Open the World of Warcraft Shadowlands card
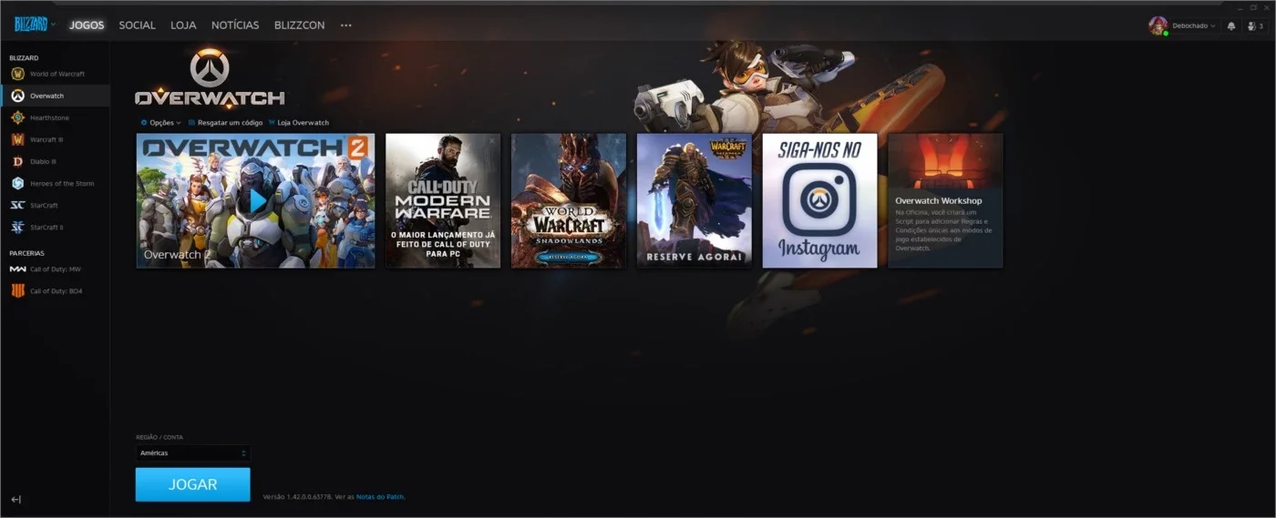The width and height of the screenshot is (1276, 518). 569,200
